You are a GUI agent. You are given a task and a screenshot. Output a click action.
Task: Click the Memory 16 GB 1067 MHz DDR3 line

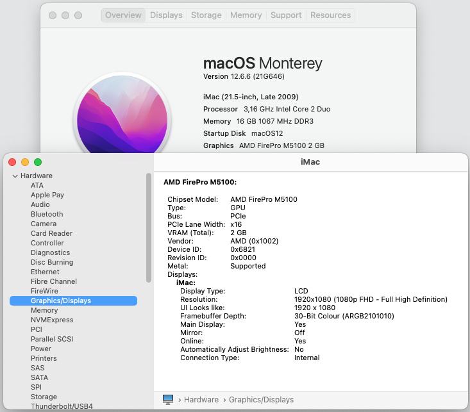click(x=258, y=121)
